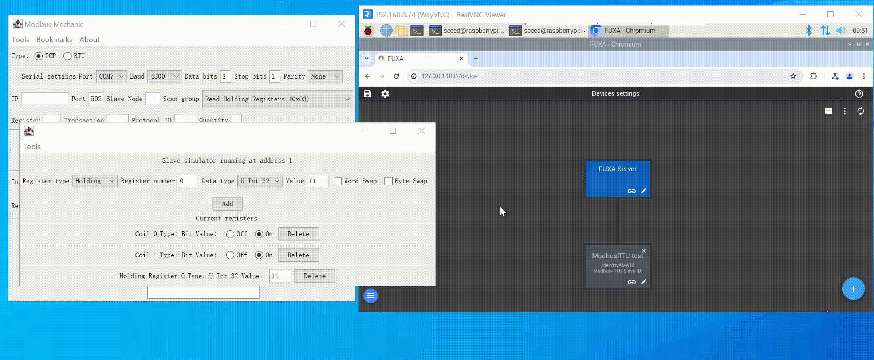Open the FUXA help question mark icon
This screenshot has height=360, width=874.
[x=859, y=94]
